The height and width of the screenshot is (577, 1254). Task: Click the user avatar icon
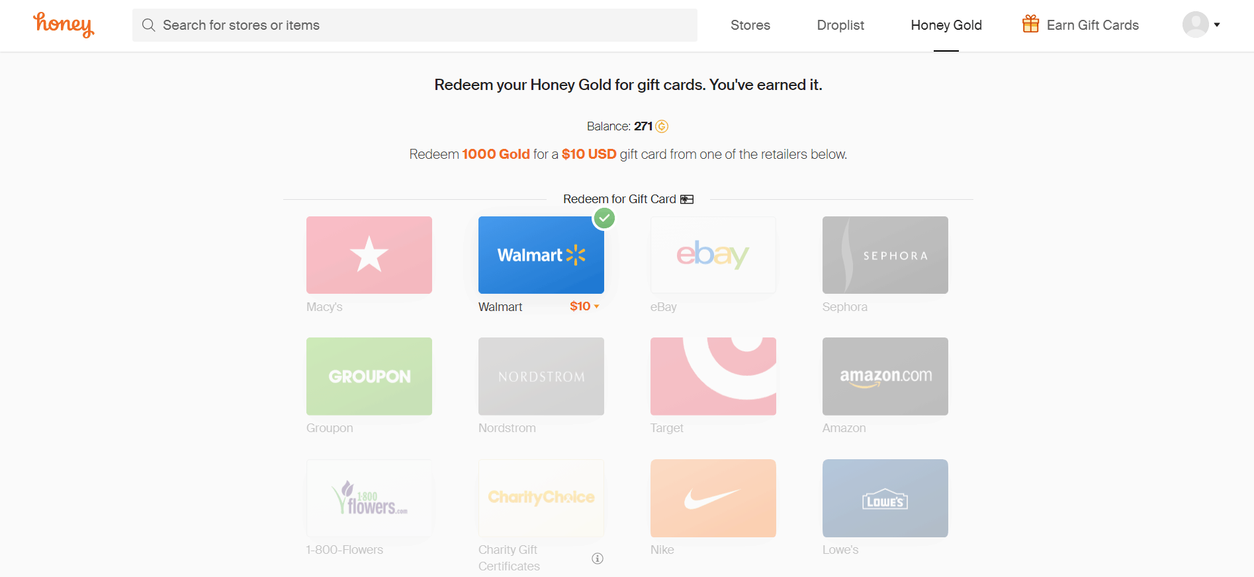tap(1195, 24)
